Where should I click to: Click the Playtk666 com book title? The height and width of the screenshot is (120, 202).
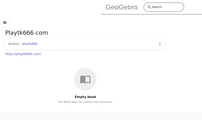pos(26,33)
